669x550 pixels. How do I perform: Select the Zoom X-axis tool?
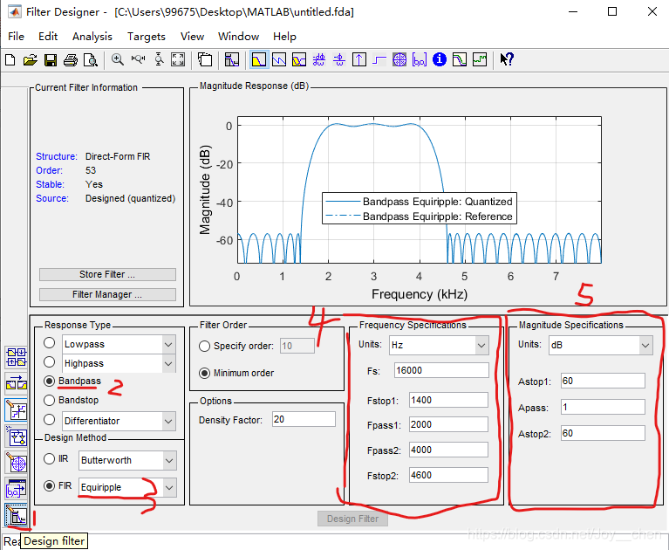click(138, 59)
